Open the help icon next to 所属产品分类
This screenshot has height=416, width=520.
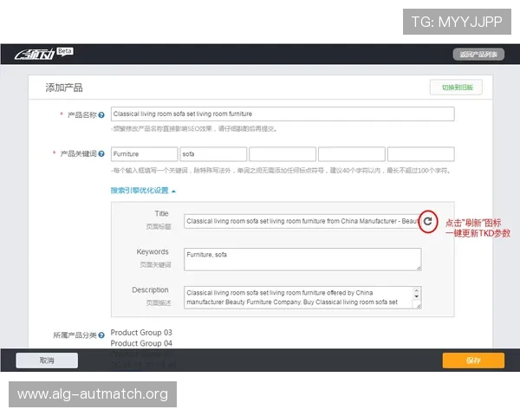[x=101, y=335]
